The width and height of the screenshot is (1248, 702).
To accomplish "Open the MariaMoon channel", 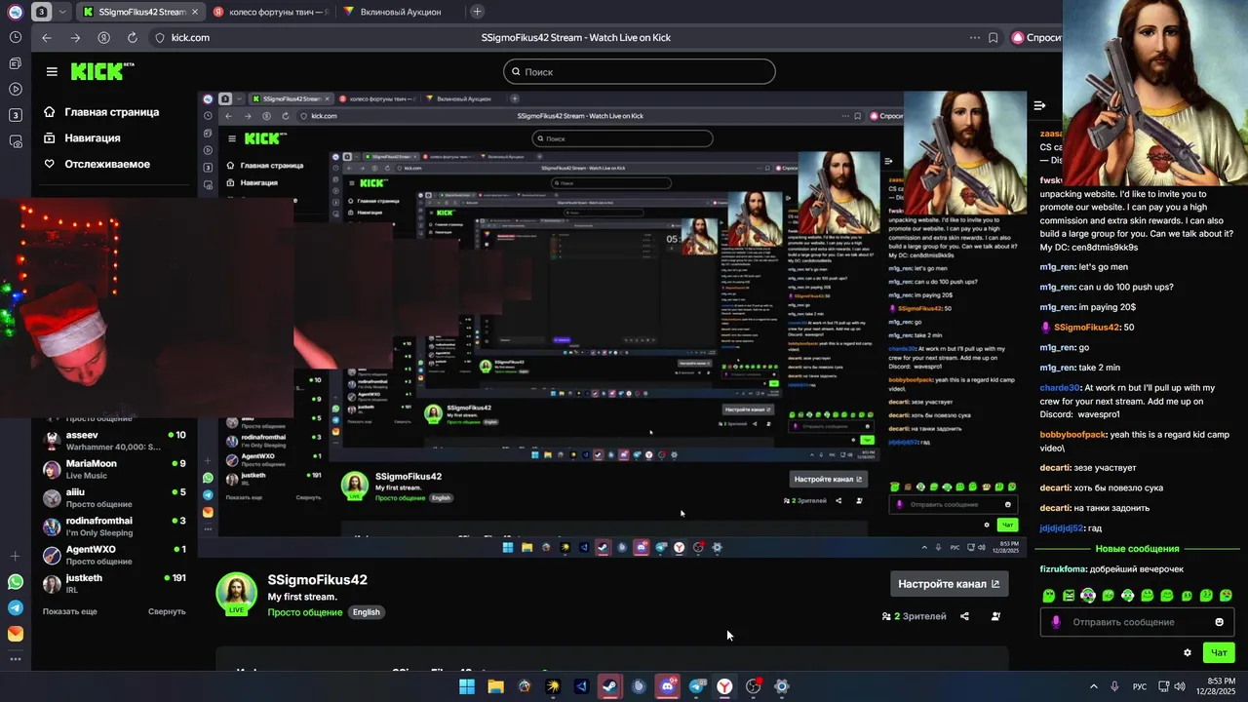I will click(115, 469).
